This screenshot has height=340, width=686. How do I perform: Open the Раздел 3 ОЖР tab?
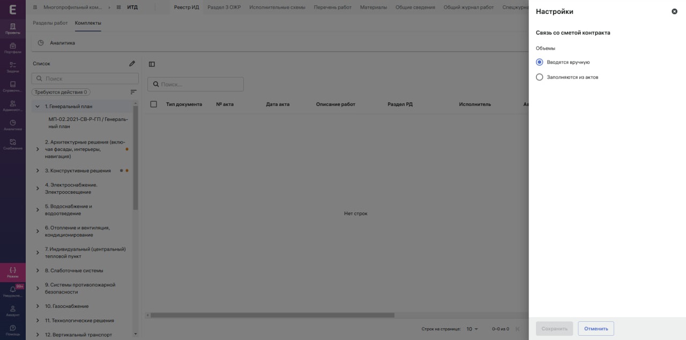pos(224,7)
